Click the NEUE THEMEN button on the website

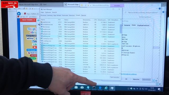(x=28, y=20)
